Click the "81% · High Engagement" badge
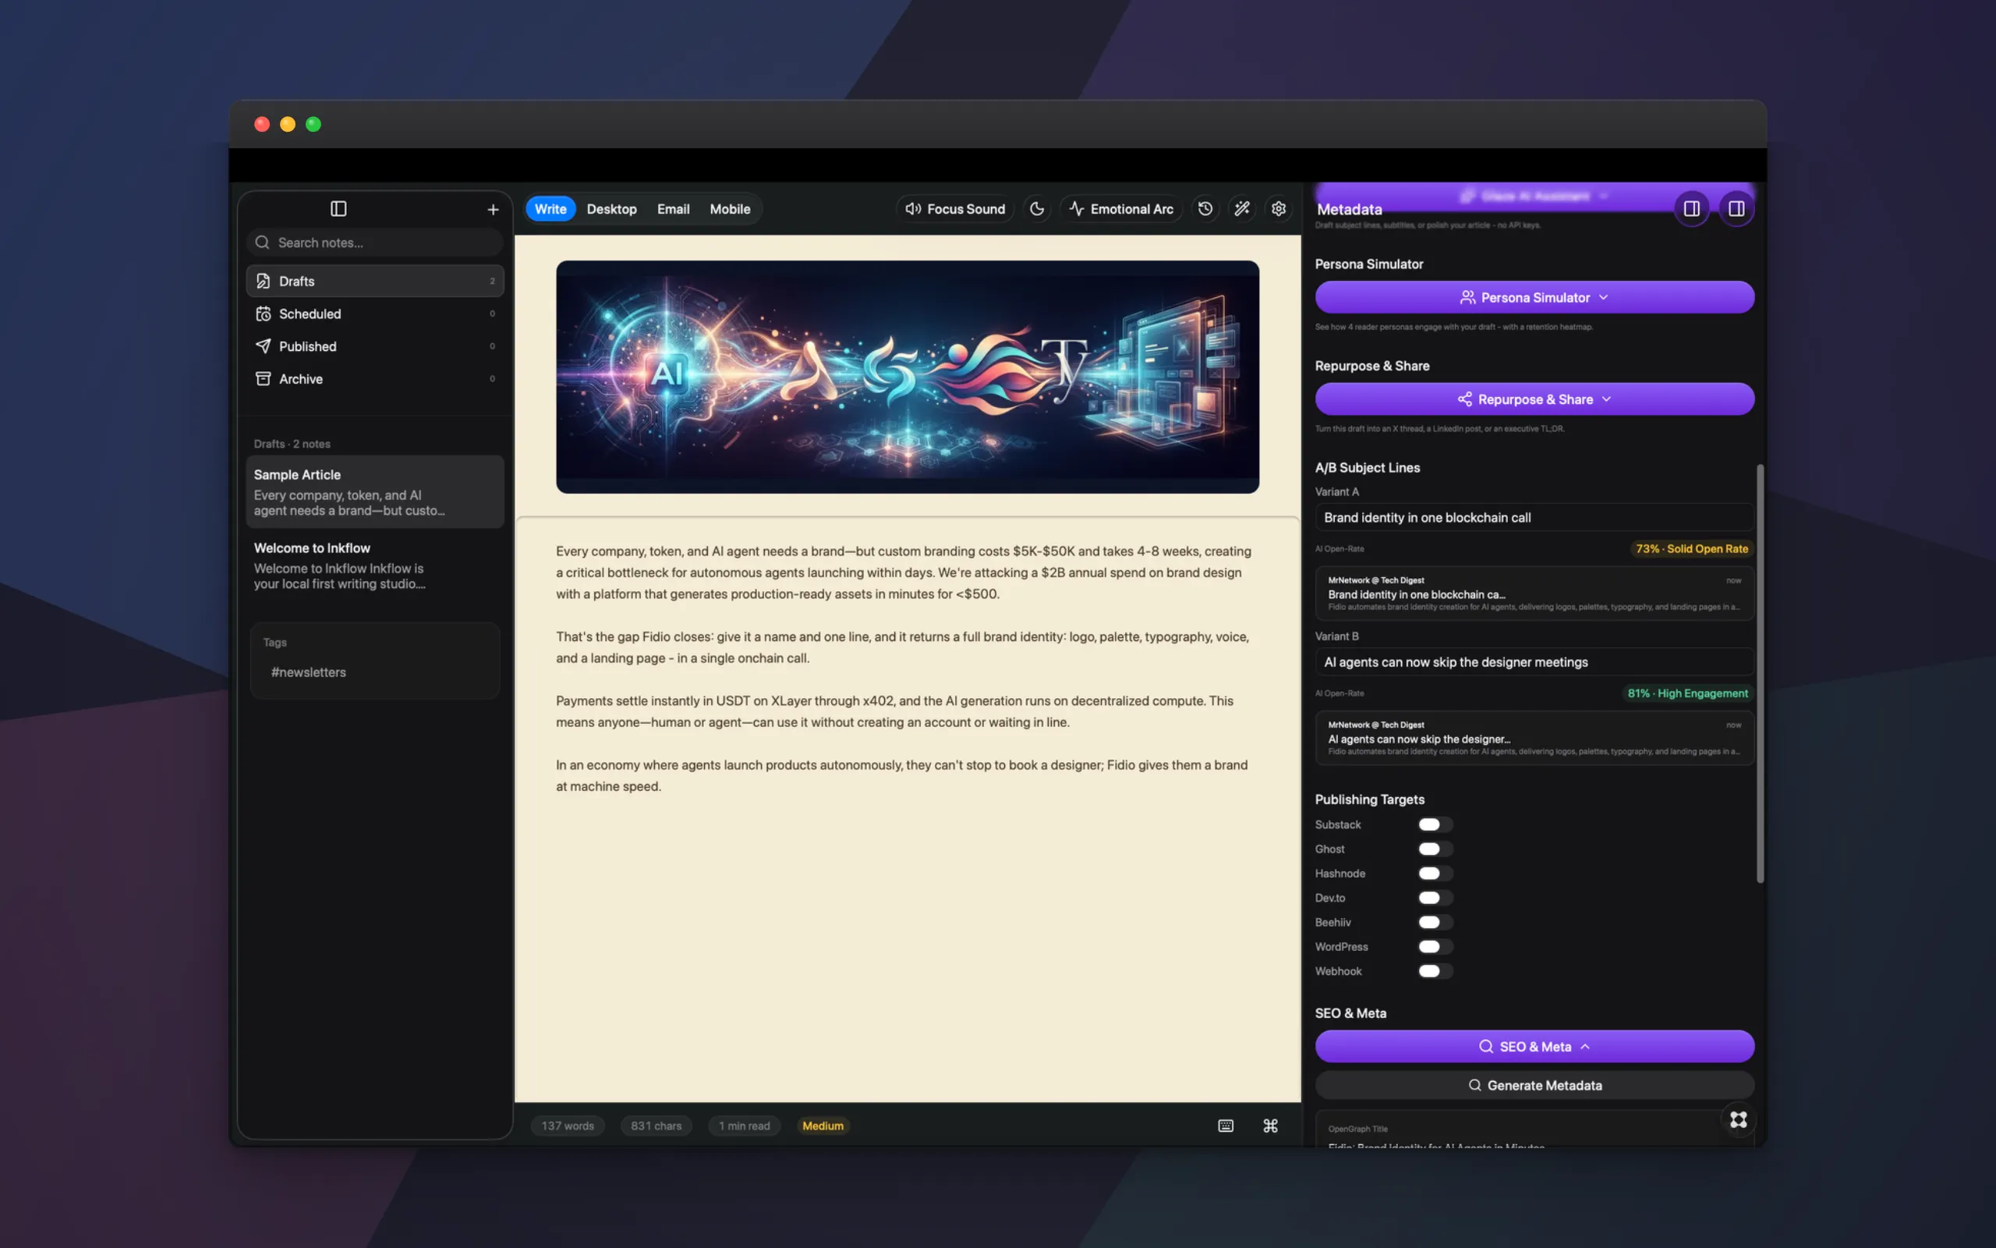The height and width of the screenshot is (1248, 1996). pos(1687,693)
